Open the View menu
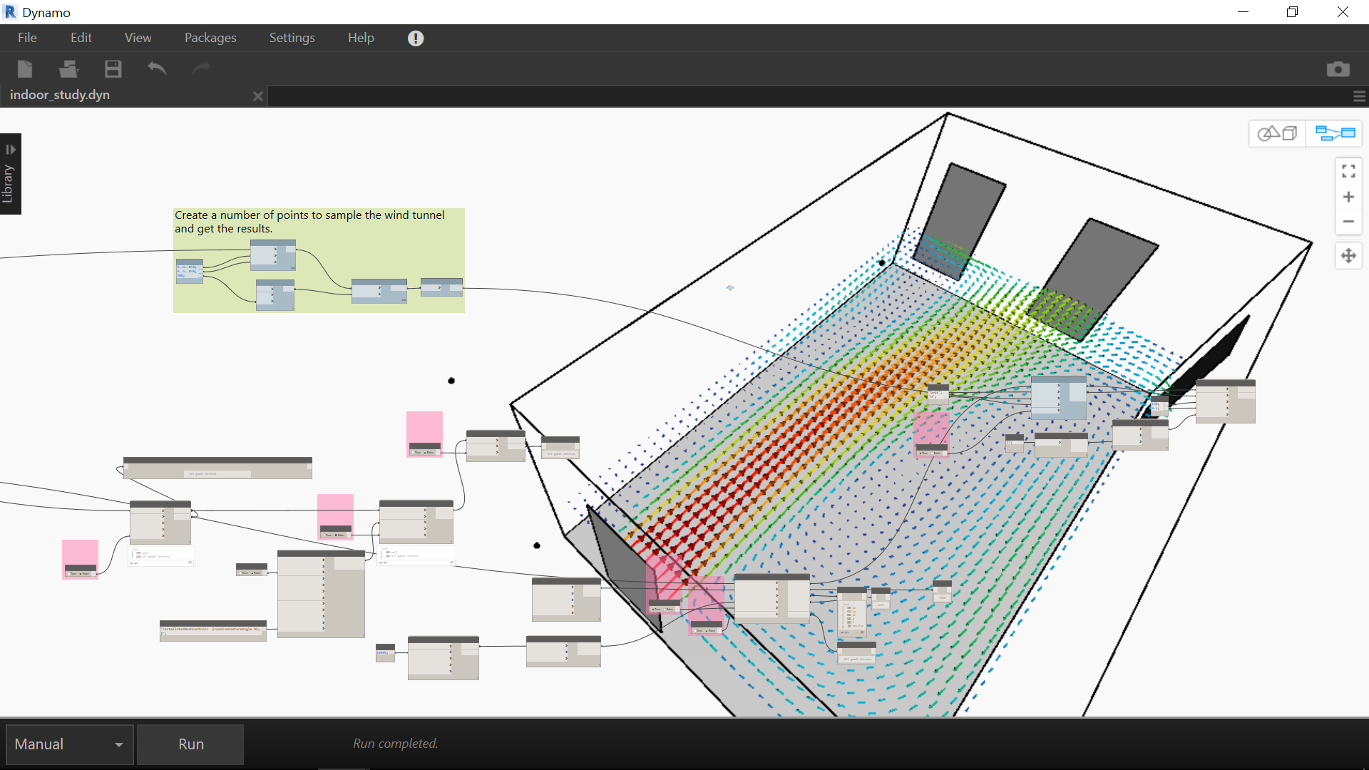This screenshot has height=770, width=1369. [x=138, y=38]
